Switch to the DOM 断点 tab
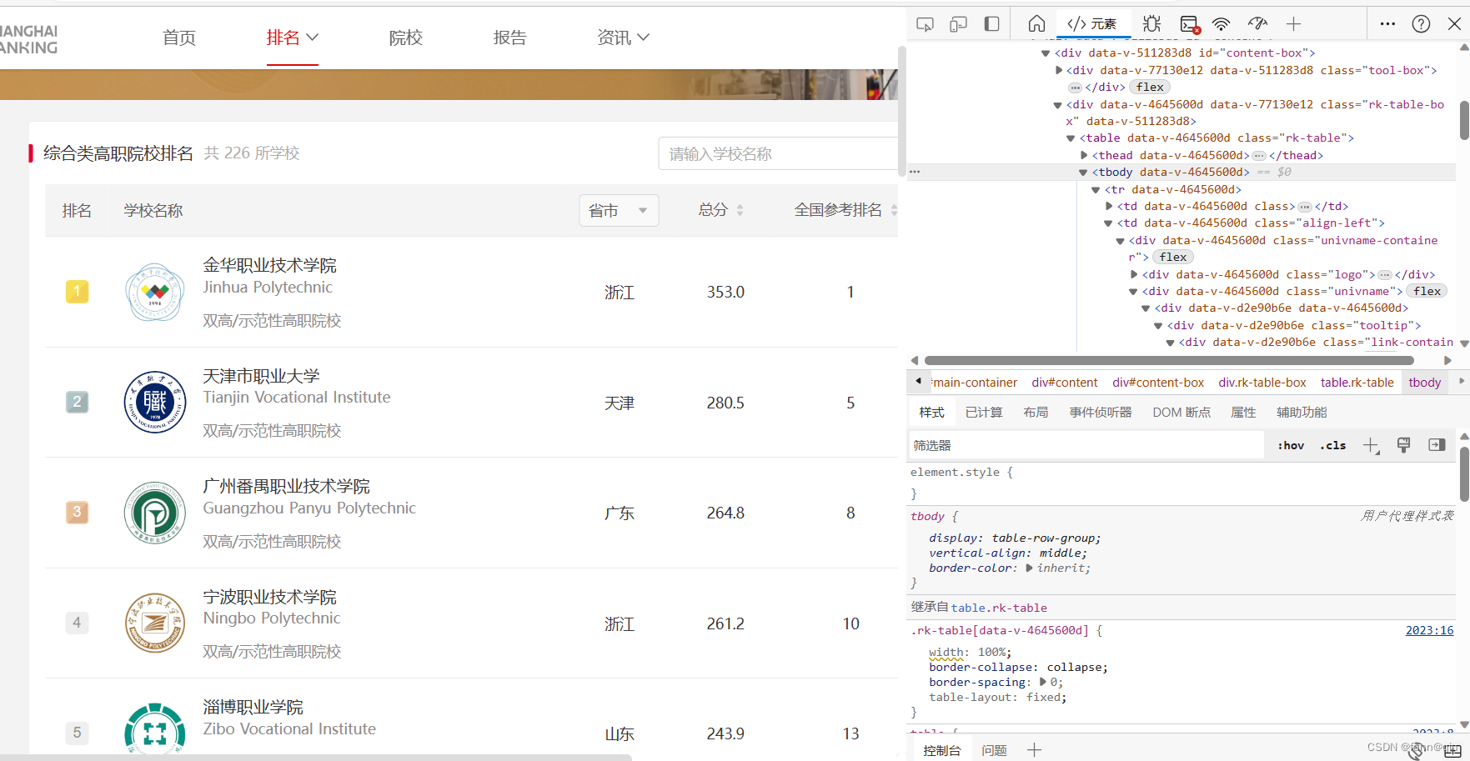Viewport: 1470px width, 761px height. (1181, 413)
